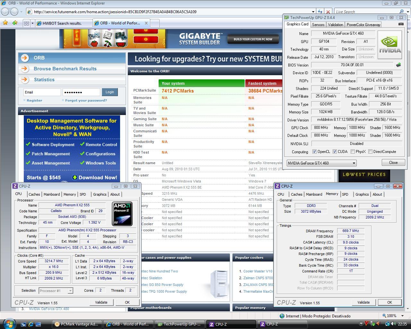Toggle the OpenCL checkbox in GPU-Z

click(315, 152)
